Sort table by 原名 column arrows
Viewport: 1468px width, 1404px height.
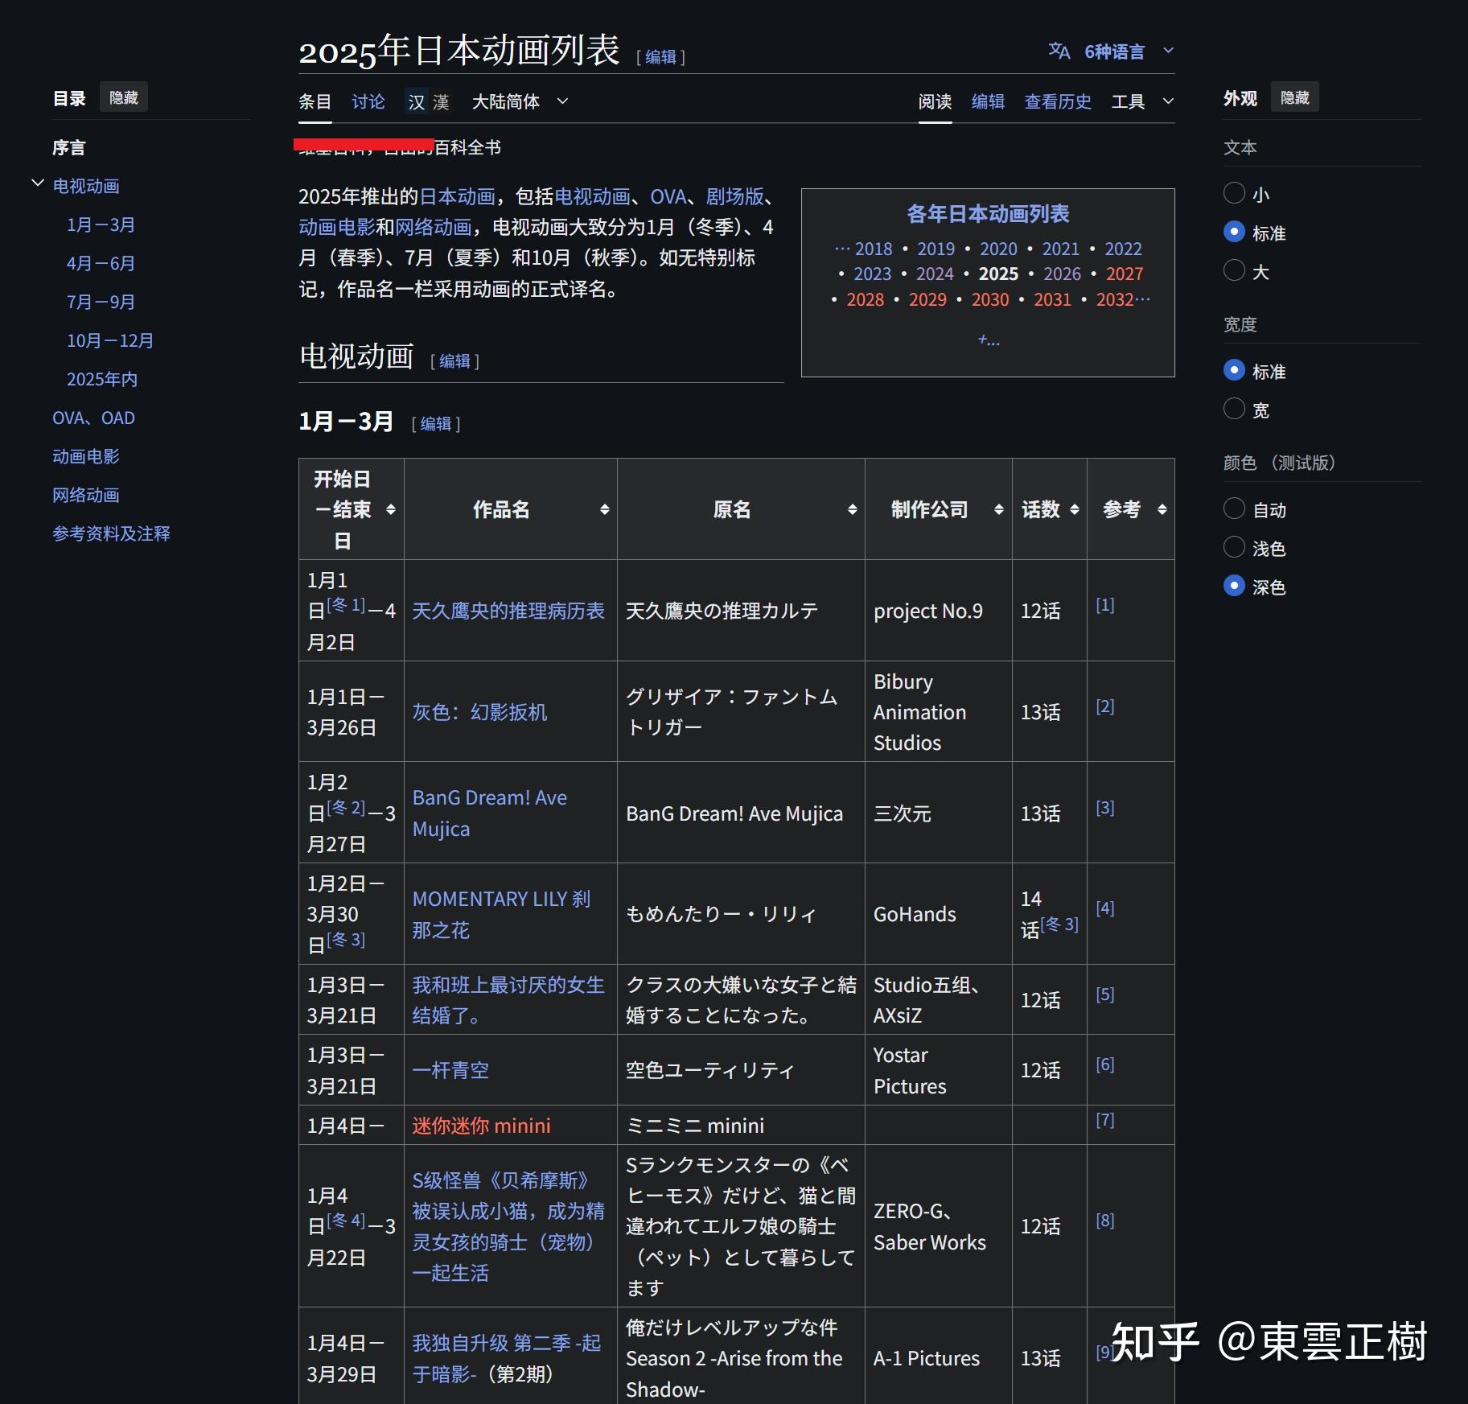(853, 509)
